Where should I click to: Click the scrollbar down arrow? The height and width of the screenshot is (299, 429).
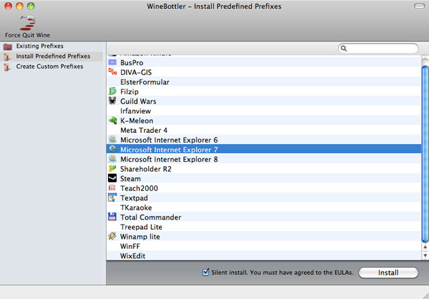click(425, 255)
